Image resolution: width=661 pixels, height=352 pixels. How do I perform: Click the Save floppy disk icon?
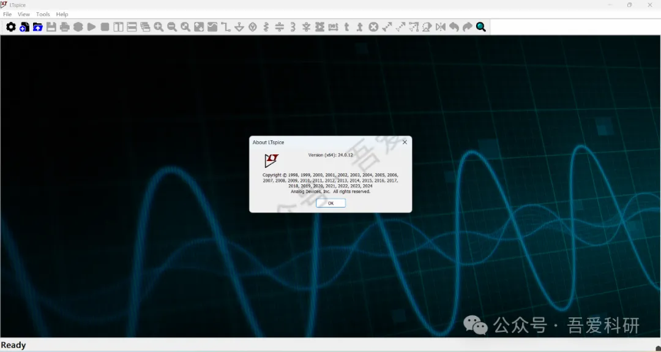pos(51,27)
